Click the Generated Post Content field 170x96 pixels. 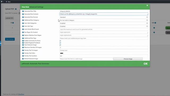(x=104, y=14)
